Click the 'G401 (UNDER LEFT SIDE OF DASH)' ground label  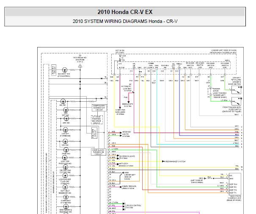tap(129, 176)
